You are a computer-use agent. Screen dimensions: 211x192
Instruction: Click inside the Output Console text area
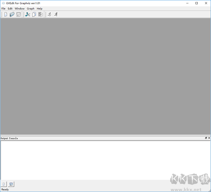tap(105, 160)
